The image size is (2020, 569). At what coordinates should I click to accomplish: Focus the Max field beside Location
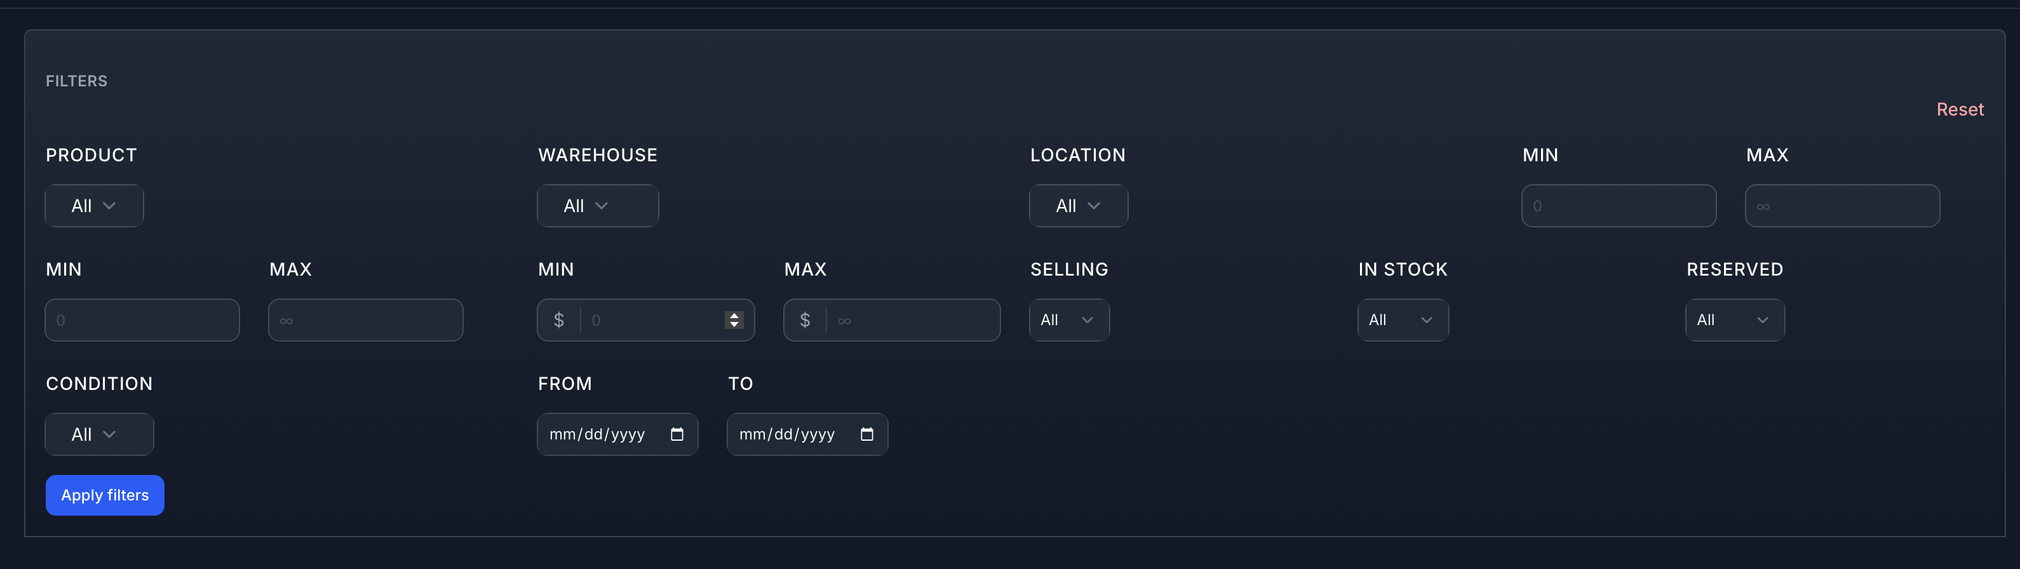coord(1842,206)
